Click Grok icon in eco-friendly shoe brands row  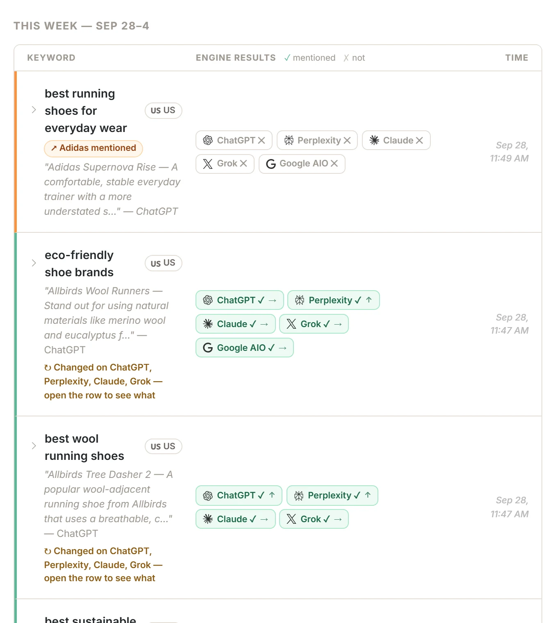click(x=291, y=324)
